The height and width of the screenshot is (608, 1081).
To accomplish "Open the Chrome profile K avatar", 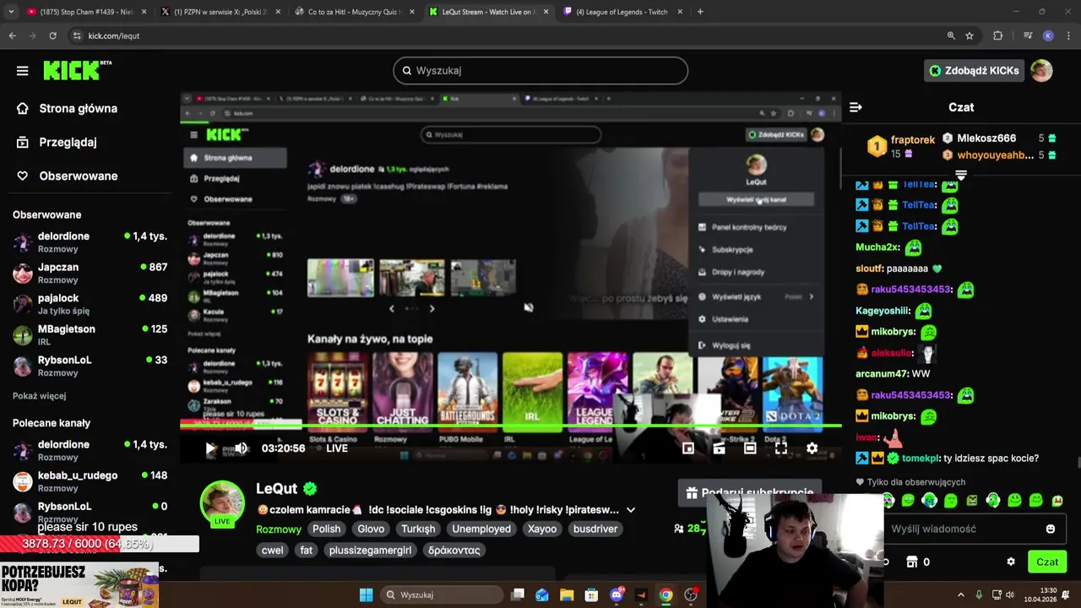I will pyautogui.click(x=1048, y=35).
